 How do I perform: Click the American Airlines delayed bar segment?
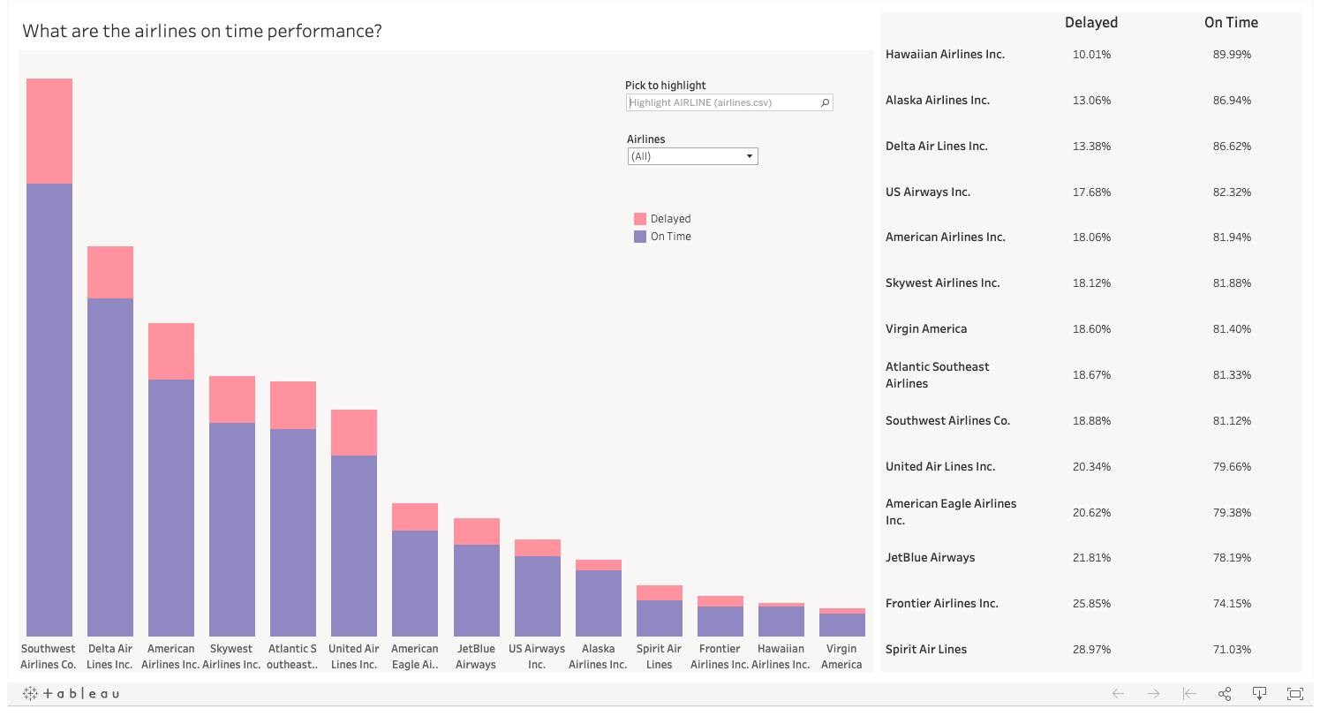[x=171, y=351]
